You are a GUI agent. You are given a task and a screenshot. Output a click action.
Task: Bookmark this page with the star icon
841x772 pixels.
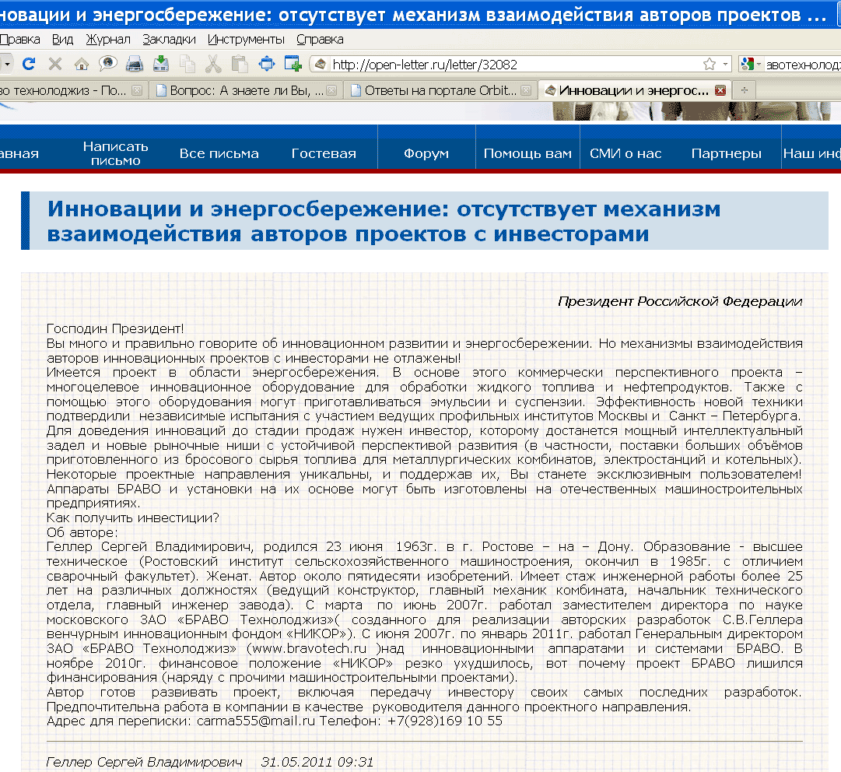[709, 65]
